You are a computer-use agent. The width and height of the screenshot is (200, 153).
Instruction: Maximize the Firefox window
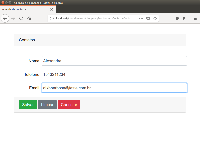[x=10, y=3]
